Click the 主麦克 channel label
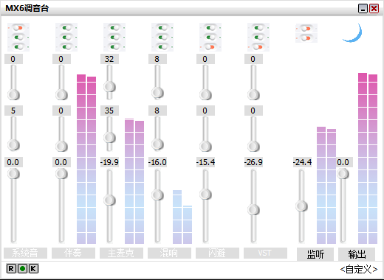Image resolution: width=384 pixels, height=280 pixels. (121, 253)
